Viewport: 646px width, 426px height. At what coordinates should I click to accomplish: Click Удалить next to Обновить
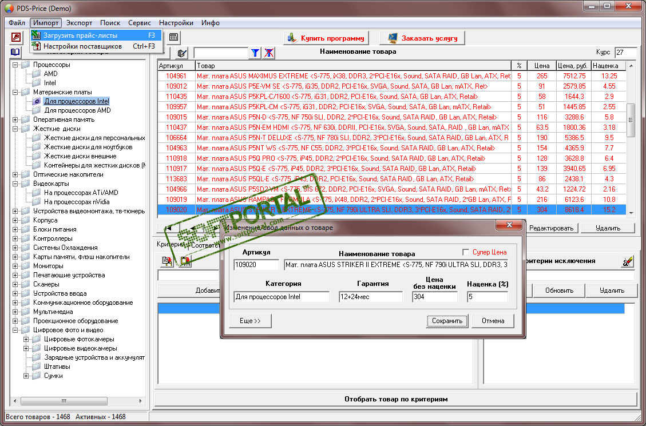point(612,290)
